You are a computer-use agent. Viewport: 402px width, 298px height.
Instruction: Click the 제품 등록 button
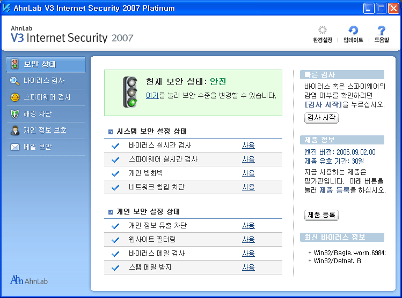point(321,215)
